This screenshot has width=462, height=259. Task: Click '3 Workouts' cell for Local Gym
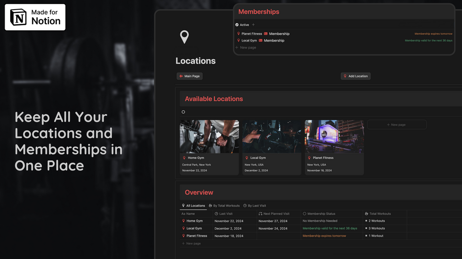[x=385, y=228]
